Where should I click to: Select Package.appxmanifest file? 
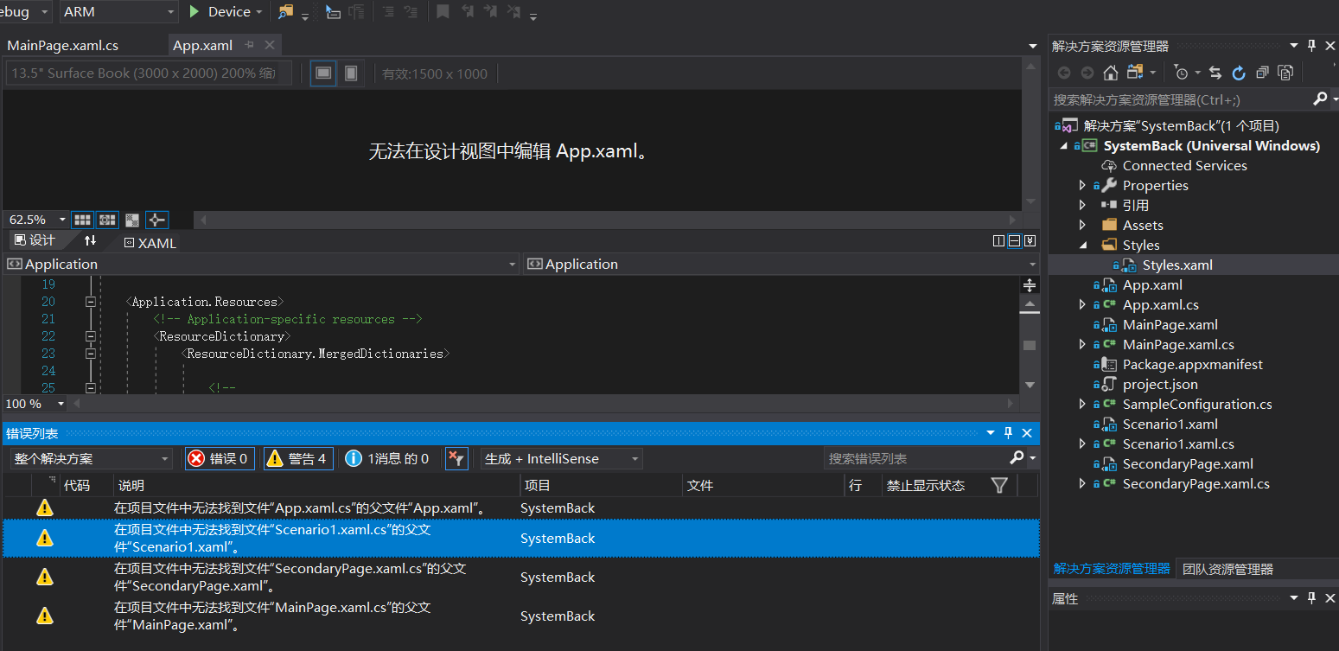[x=1192, y=364]
